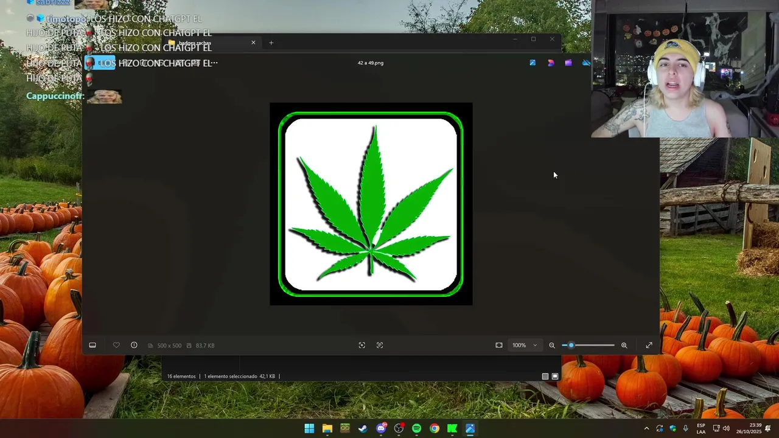Click the 83.7 KB file size text
The width and height of the screenshot is (779, 438).
(x=205, y=346)
